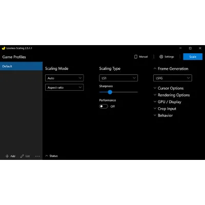Minimize the Lossless Scaling window
205x205 pixels.
(180, 48)
